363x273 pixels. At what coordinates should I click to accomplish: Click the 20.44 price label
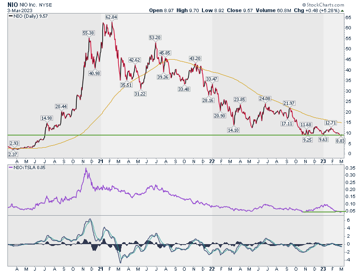[61, 107]
